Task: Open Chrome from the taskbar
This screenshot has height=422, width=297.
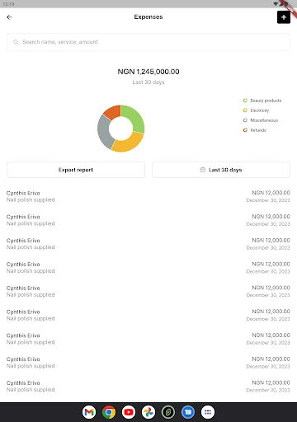Action: 109,412
